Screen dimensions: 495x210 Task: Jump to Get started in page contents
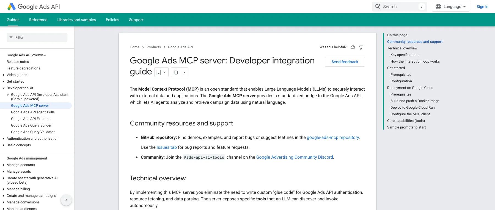(x=396, y=68)
